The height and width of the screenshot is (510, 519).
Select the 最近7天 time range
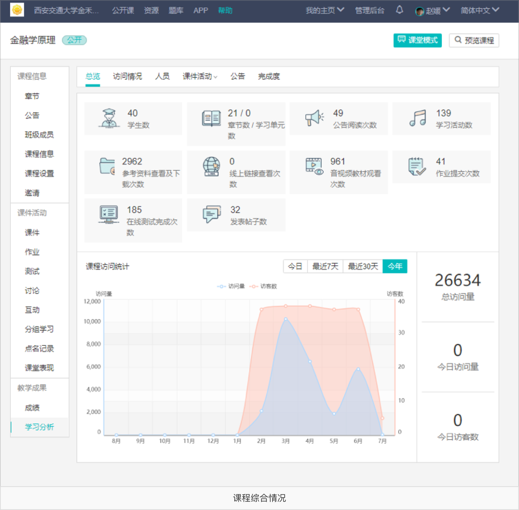pos(325,266)
